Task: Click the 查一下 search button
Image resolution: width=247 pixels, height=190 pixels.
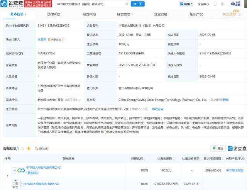Action: tap(137, 4)
